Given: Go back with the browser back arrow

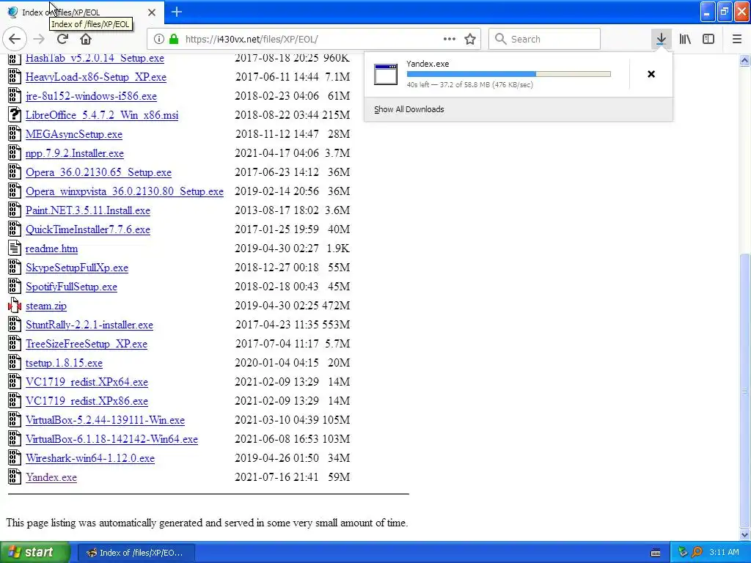Looking at the screenshot, I should (x=15, y=40).
